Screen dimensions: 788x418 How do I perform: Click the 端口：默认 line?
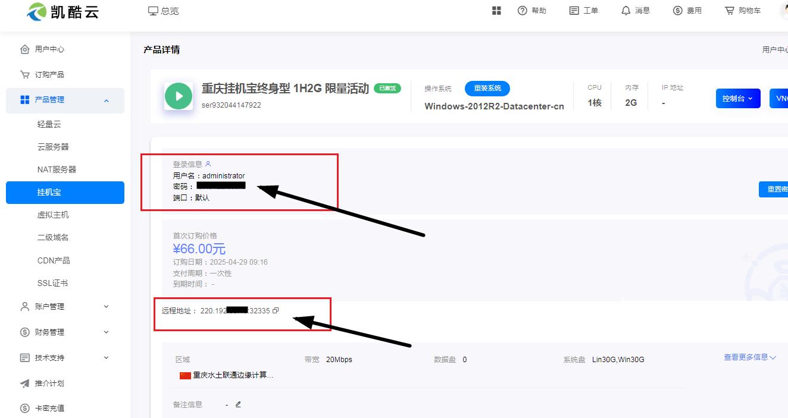click(x=191, y=197)
